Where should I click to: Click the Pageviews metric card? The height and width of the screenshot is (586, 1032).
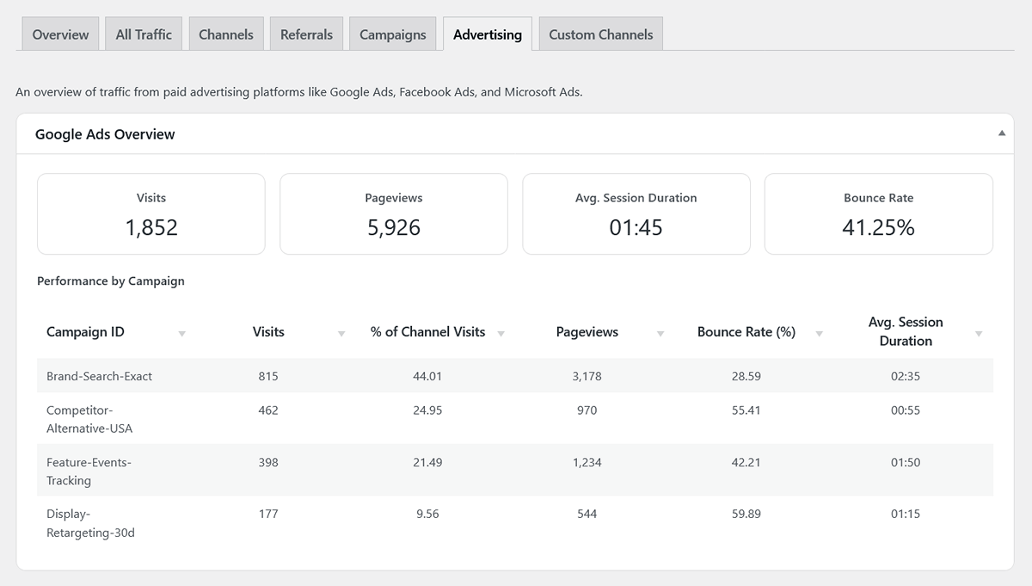tap(393, 213)
